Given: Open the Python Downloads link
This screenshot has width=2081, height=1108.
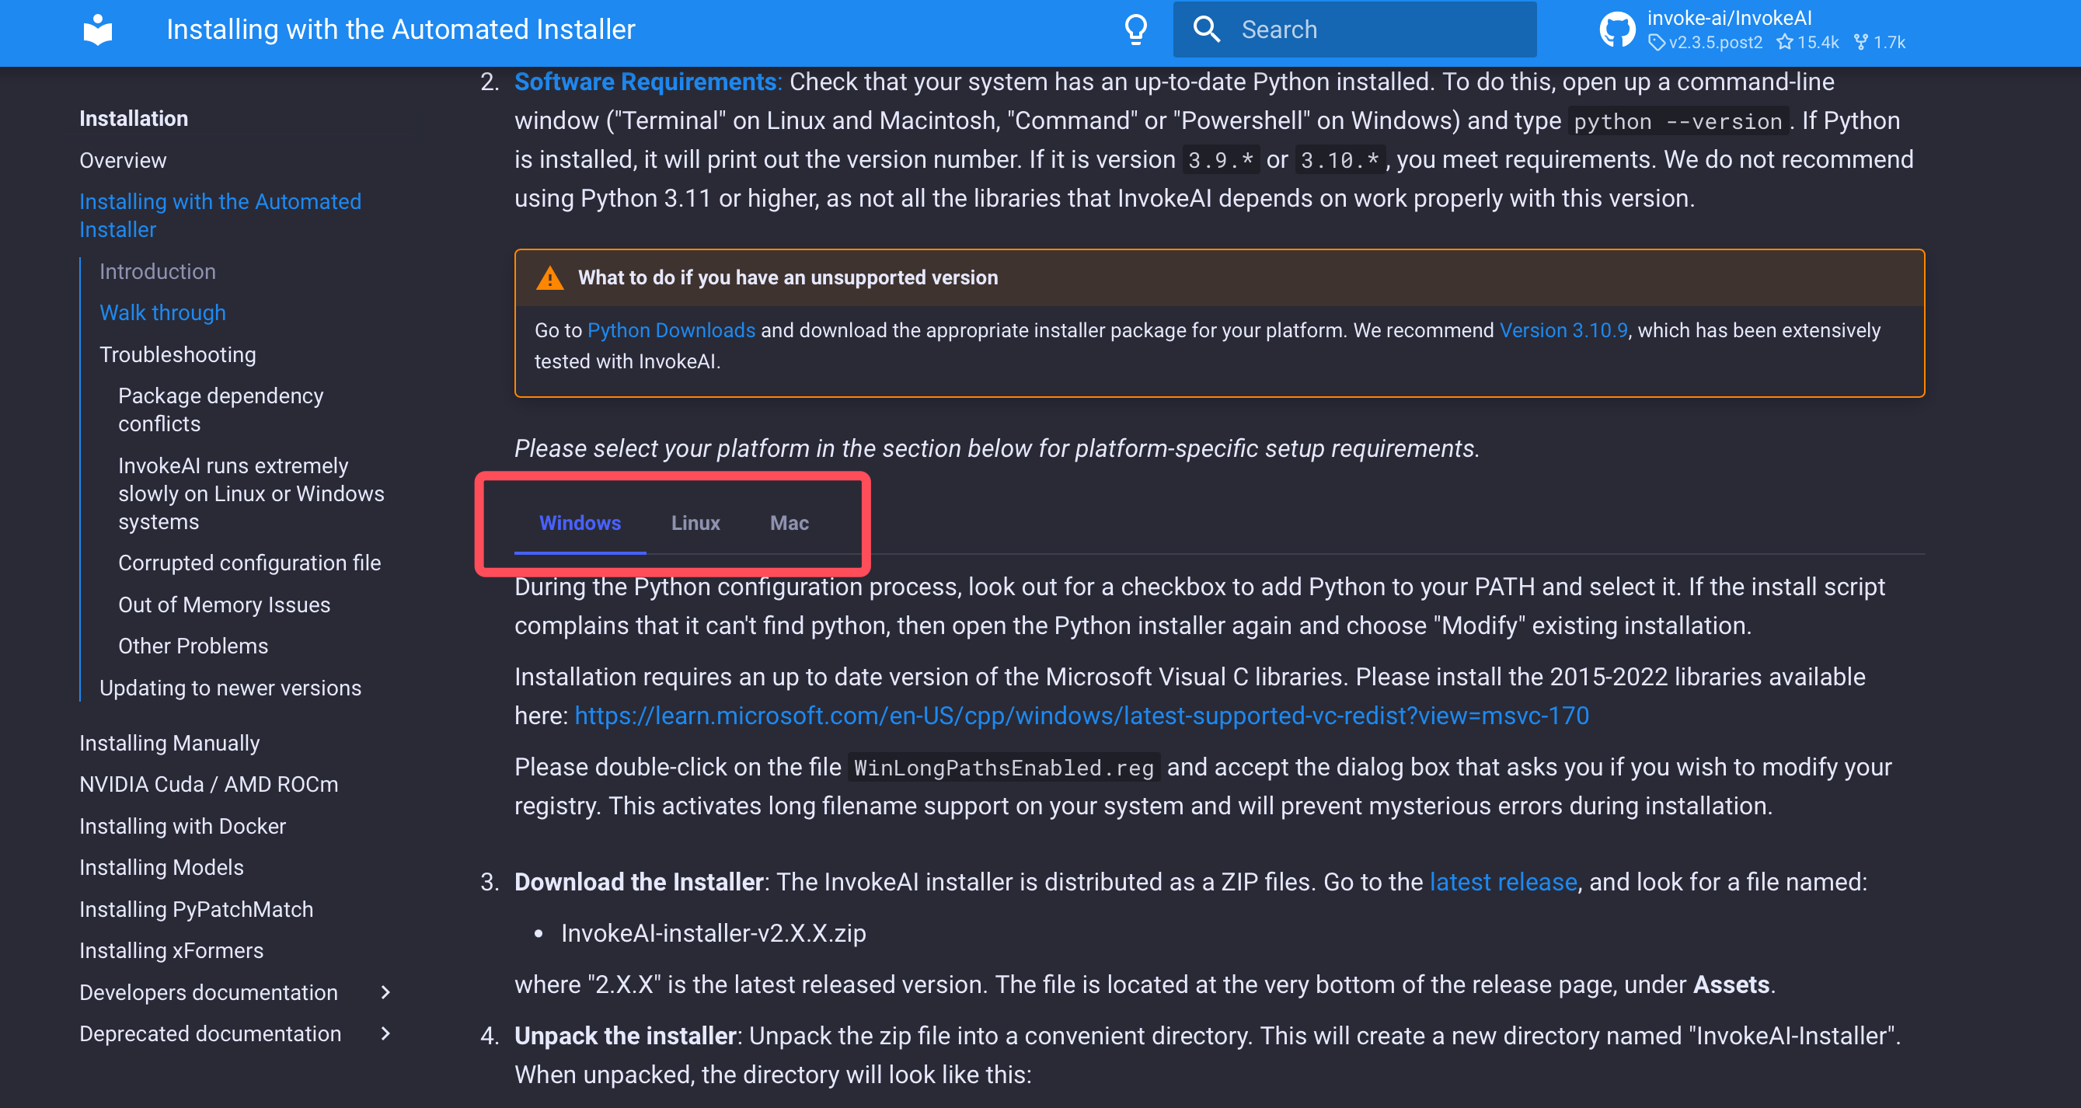Looking at the screenshot, I should [671, 330].
